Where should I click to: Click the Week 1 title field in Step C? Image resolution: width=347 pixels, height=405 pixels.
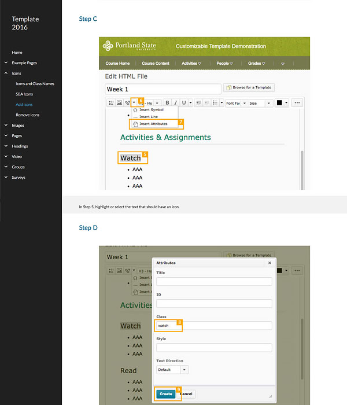tap(163, 89)
